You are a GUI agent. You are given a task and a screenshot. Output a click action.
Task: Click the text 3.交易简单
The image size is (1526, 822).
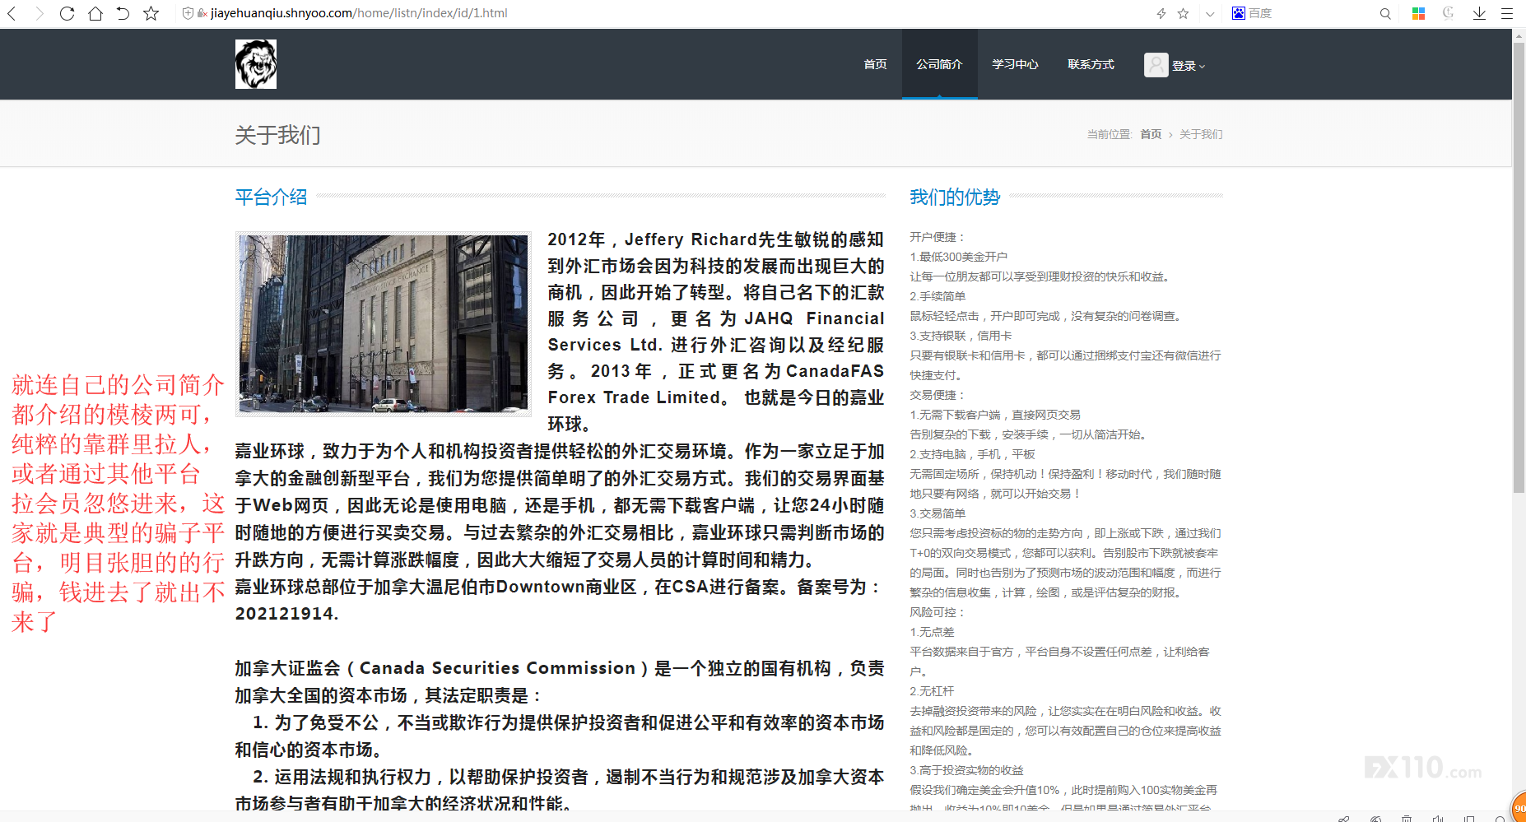click(x=937, y=513)
